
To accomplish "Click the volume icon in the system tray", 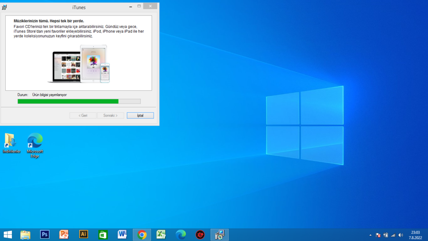I will tap(400, 235).
